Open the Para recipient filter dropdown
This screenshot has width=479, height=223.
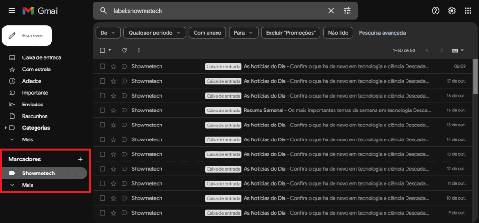click(x=243, y=33)
